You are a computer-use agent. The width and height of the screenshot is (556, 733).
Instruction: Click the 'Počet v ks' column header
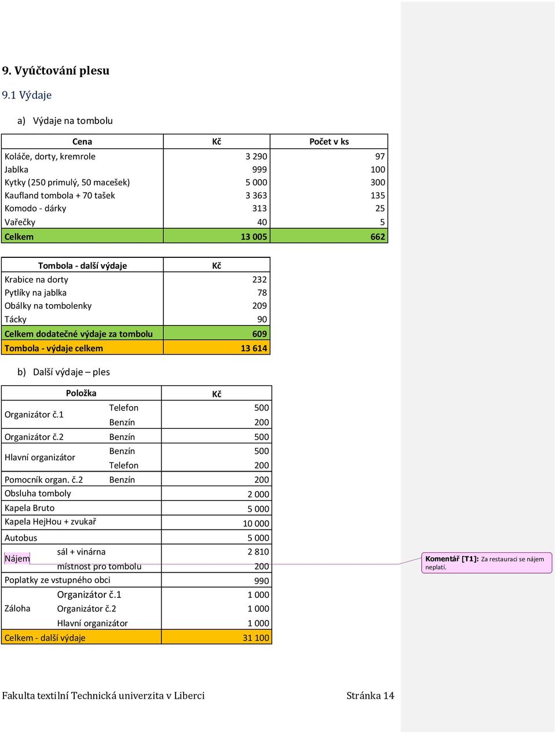pyautogui.click(x=329, y=141)
